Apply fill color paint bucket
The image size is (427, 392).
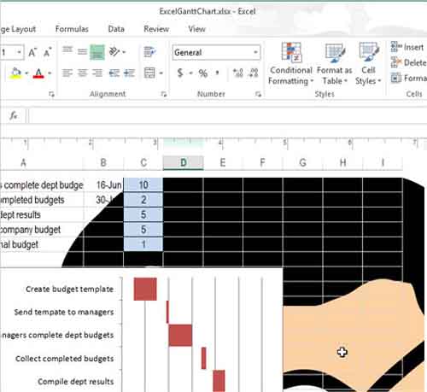[15, 73]
